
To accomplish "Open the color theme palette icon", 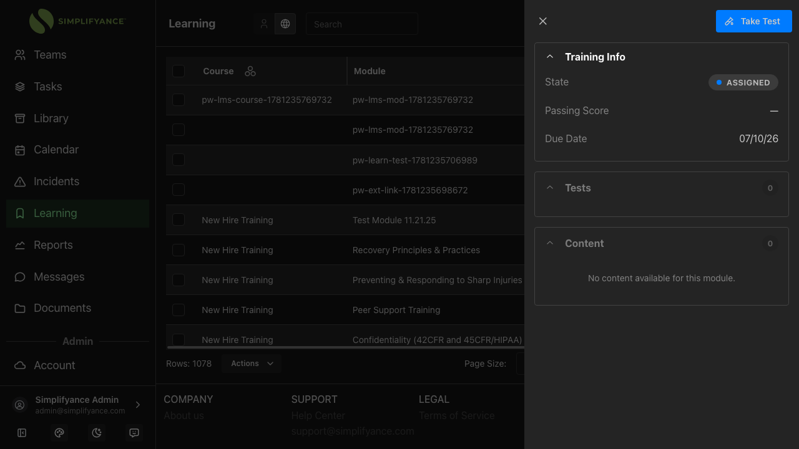I will pos(59,433).
